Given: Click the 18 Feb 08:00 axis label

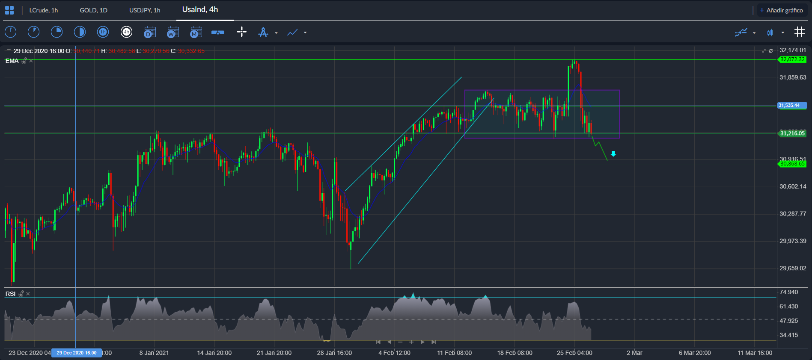Looking at the screenshot, I should pos(515,353).
